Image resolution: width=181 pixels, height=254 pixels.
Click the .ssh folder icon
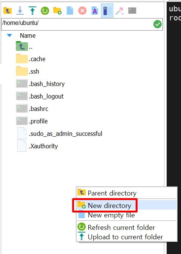pos(22,71)
